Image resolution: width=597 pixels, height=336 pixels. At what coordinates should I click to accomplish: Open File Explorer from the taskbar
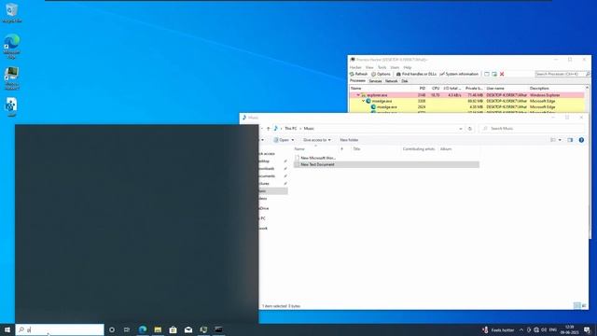pos(158,329)
